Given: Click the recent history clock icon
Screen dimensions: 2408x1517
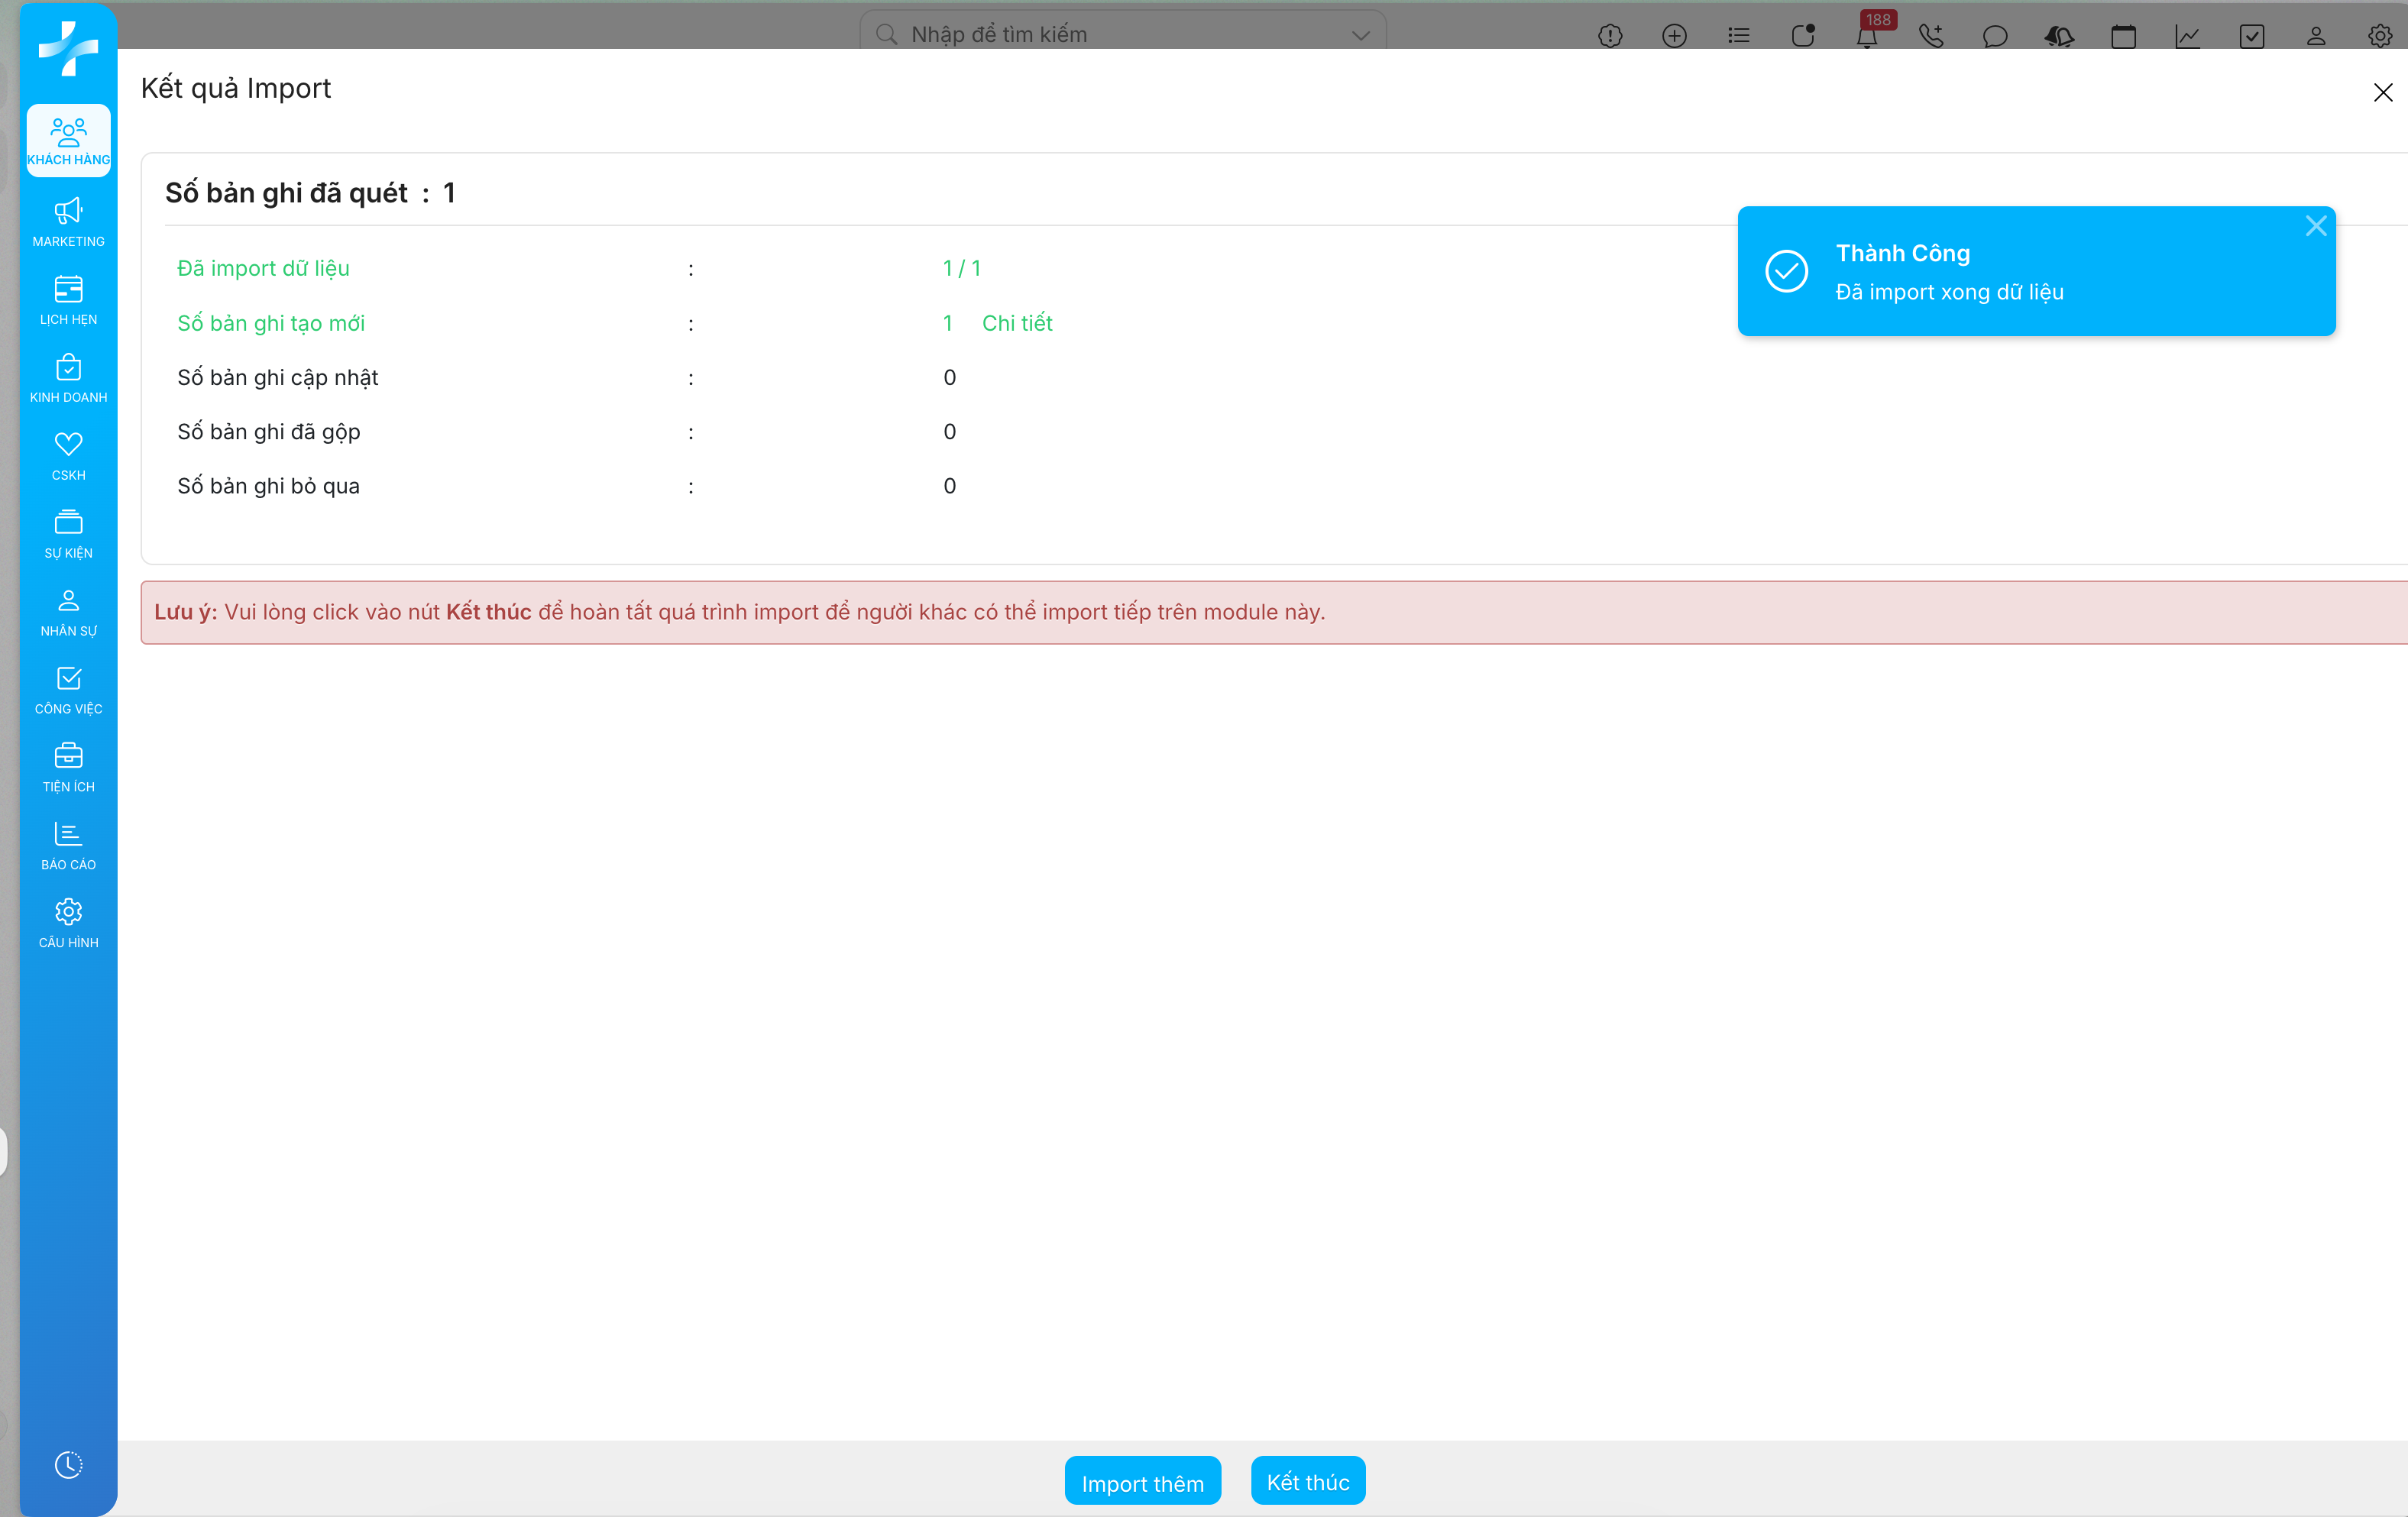Looking at the screenshot, I should pyautogui.click(x=68, y=1464).
